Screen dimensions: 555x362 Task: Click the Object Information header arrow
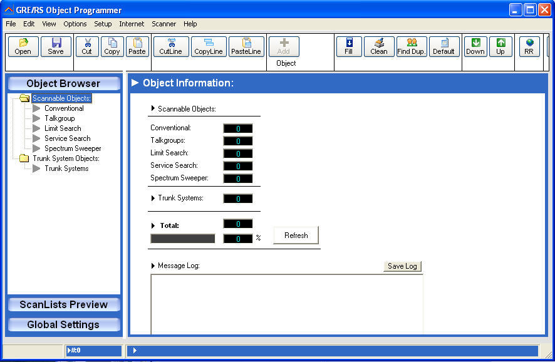click(135, 83)
